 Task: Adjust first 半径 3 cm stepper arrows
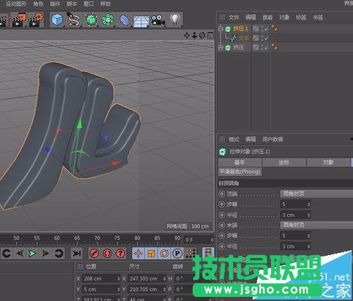coord(309,215)
